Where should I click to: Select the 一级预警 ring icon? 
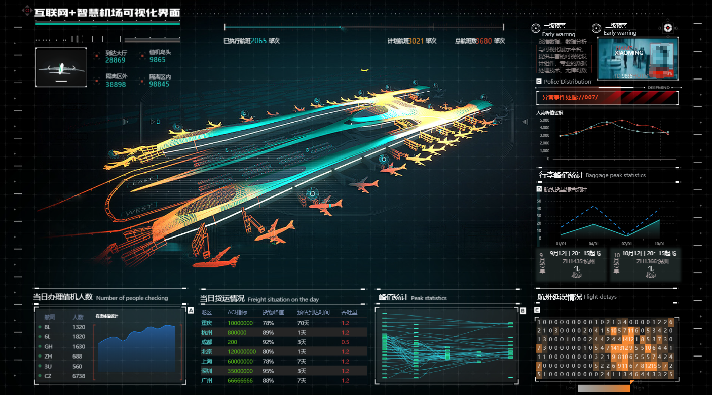coord(536,28)
